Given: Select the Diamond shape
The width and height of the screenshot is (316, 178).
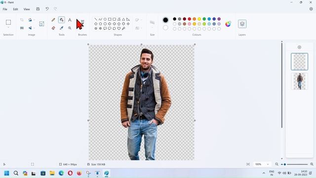Looking at the screenshot, I should [x=96, y=24].
